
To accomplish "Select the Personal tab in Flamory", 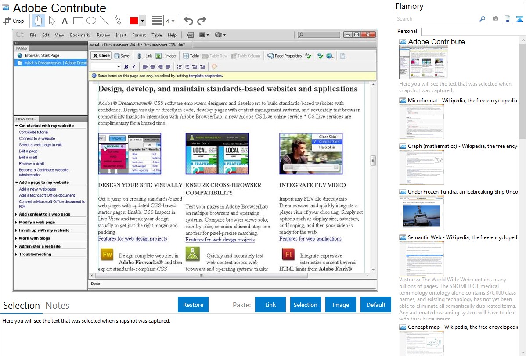I will [x=407, y=31].
